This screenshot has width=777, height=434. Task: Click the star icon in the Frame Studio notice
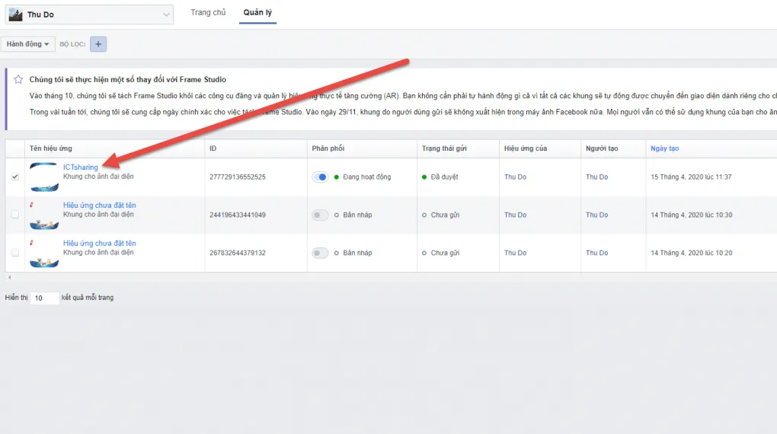tap(18, 79)
